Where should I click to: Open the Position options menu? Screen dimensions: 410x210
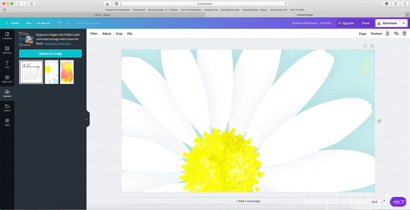[376, 33]
